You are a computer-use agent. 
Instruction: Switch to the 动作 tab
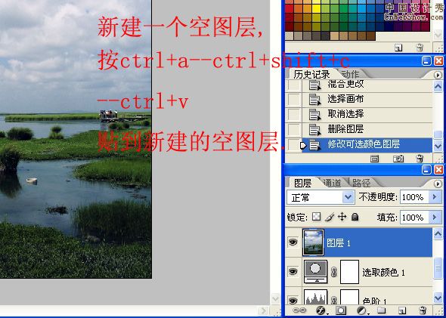click(x=350, y=75)
